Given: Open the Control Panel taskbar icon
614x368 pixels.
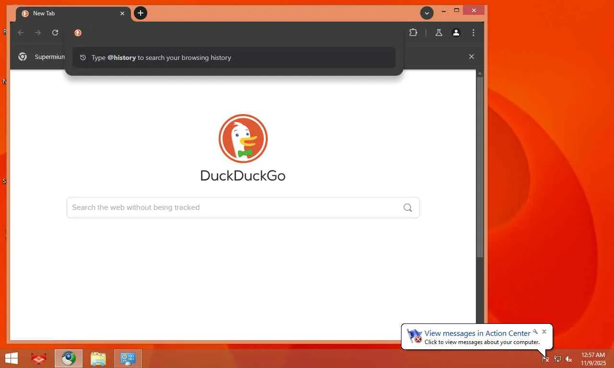Looking at the screenshot, I should (x=128, y=358).
